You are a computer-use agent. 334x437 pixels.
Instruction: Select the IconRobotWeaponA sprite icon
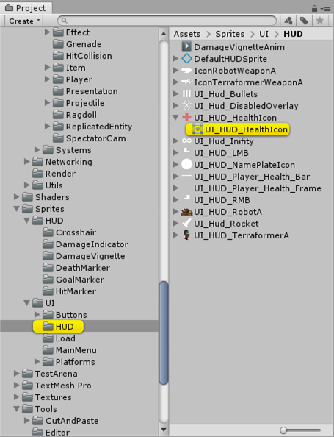[186, 71]
